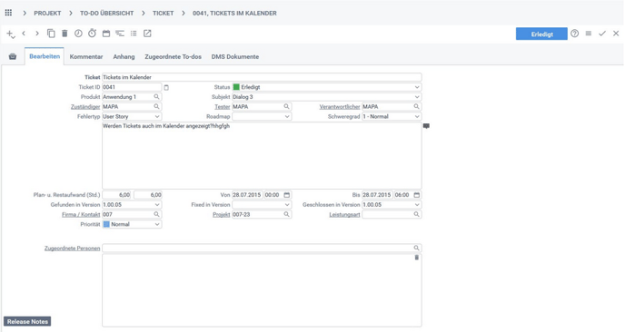Navigate to PROJEKT breadcrumb
Image resolution: width=625 pixels, height=332 pixels.
pos(47,13)
